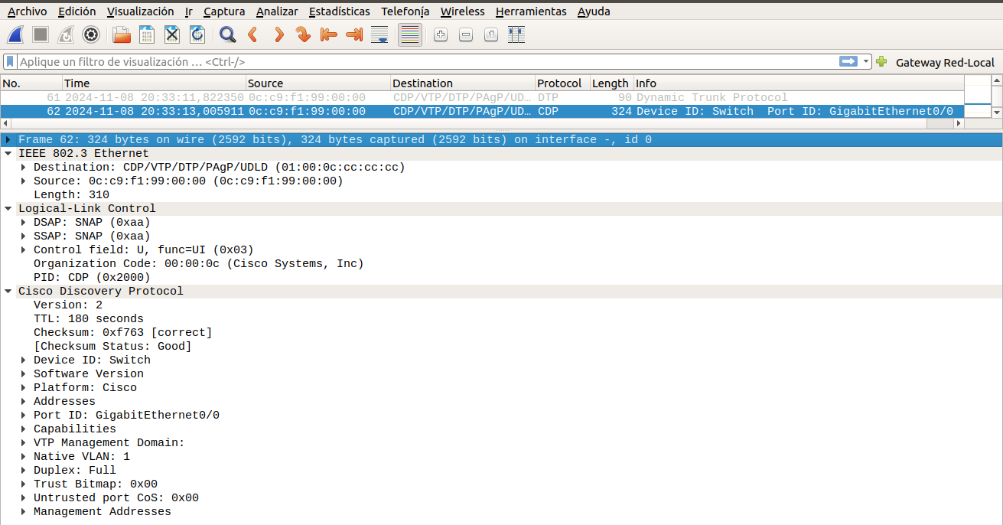Click the packet list minimap
The image size is (1003, 525).
click(977, 97)
